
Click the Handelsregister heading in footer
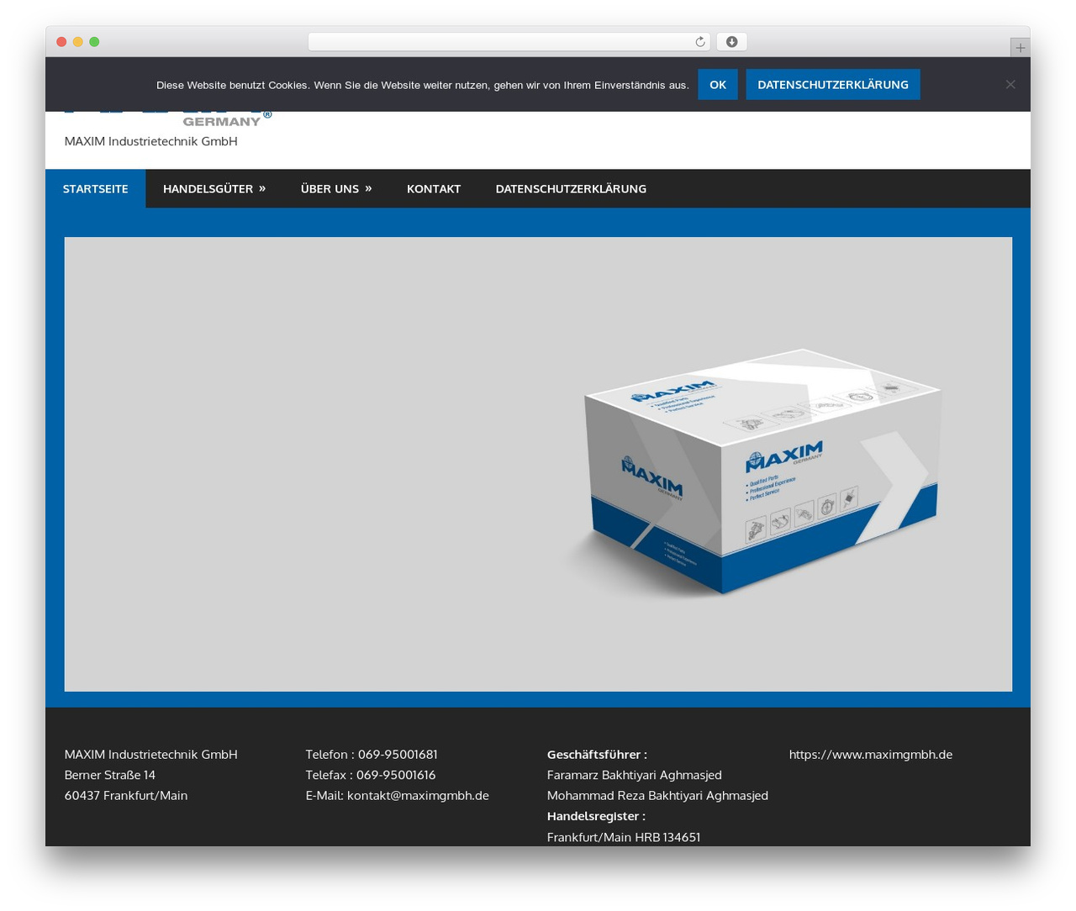coord(596,816)
